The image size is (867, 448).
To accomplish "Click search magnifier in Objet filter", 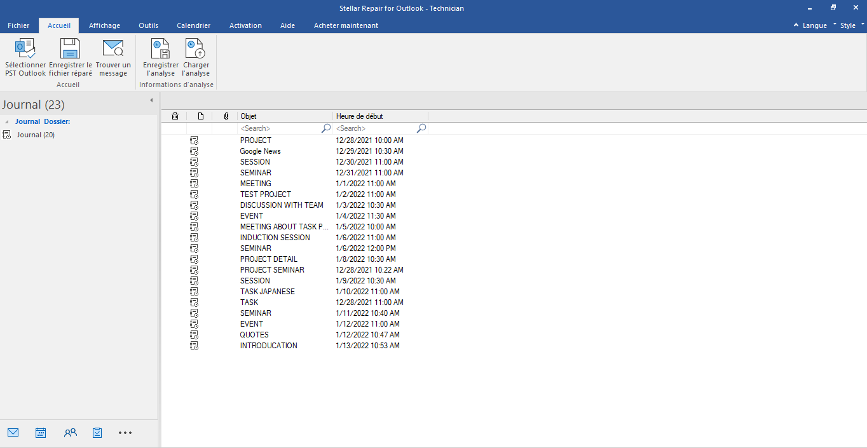I will click(x=326, y=128).
